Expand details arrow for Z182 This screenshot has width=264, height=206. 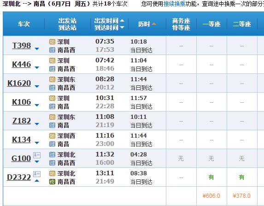(37, 124)
